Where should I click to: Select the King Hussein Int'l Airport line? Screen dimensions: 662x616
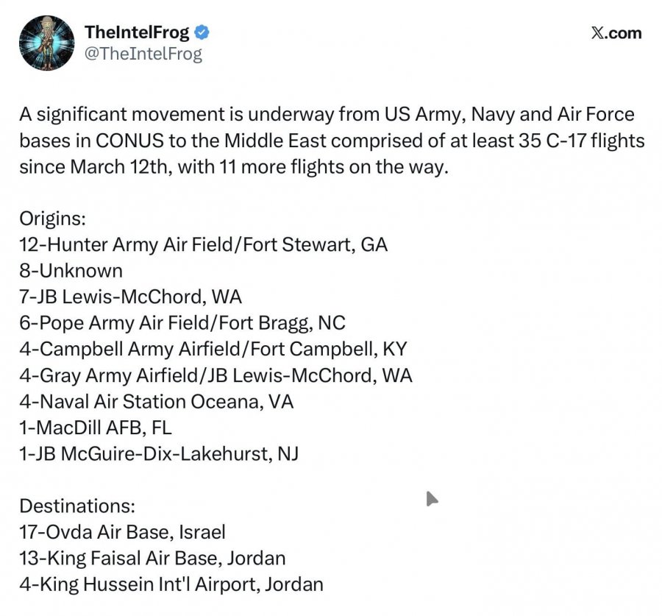click(171, 585)
